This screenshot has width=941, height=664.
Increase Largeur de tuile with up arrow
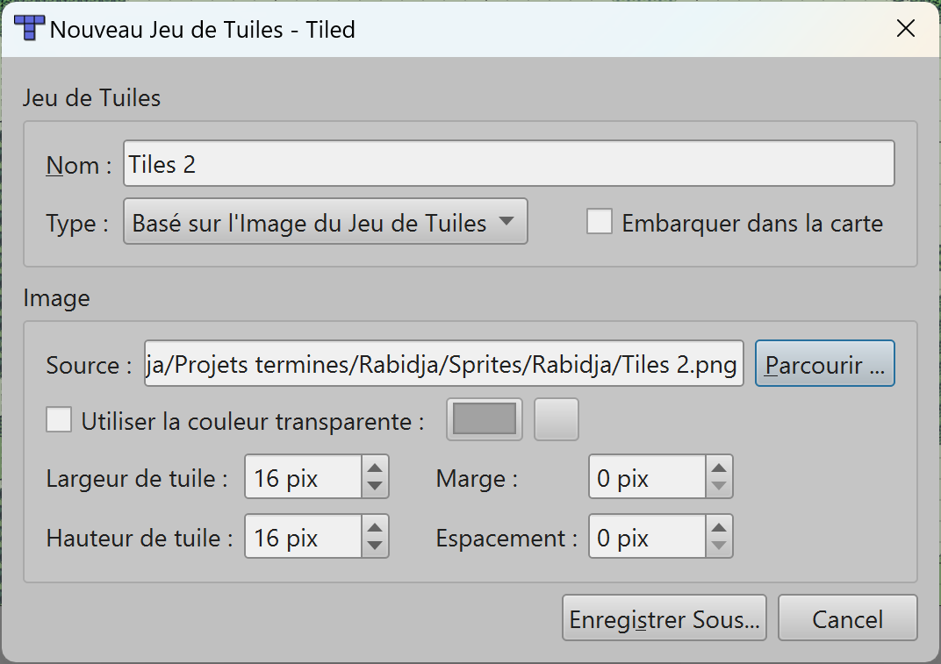pos(375,468)
